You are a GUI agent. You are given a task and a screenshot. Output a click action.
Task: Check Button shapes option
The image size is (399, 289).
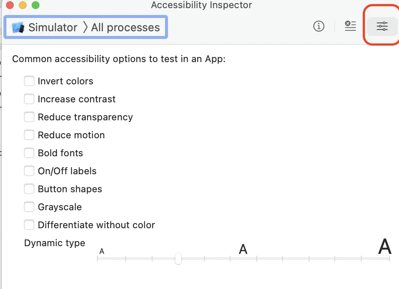click(x=29, y=189)
